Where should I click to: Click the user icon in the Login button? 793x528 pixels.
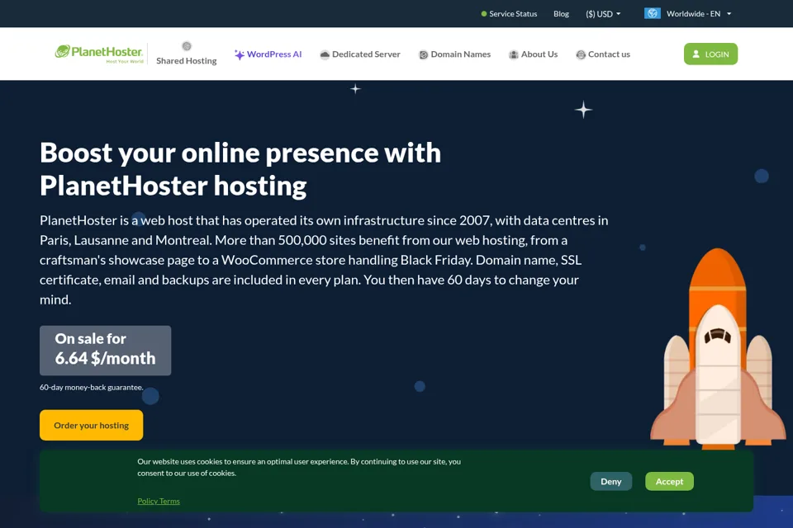(696, 54)
